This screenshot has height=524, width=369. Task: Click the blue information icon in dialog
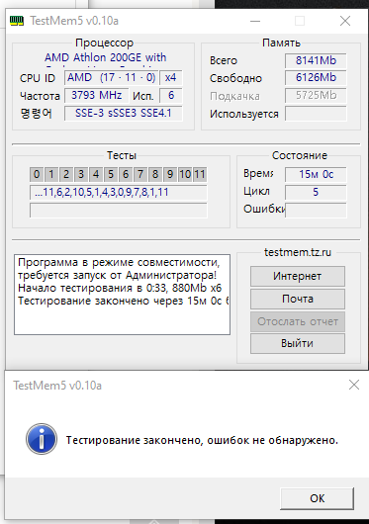[x=42, y=439]
